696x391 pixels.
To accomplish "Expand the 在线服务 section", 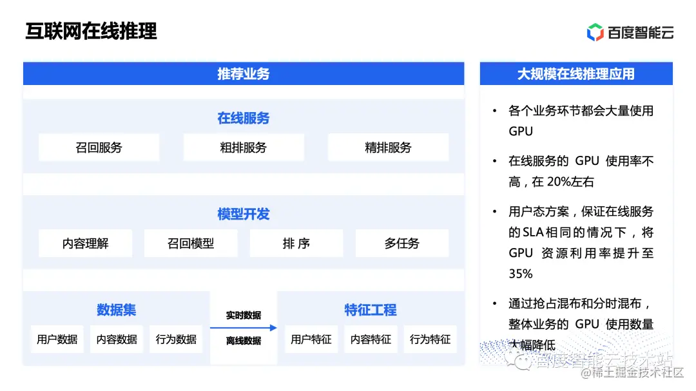I will [x=243, y=118].
